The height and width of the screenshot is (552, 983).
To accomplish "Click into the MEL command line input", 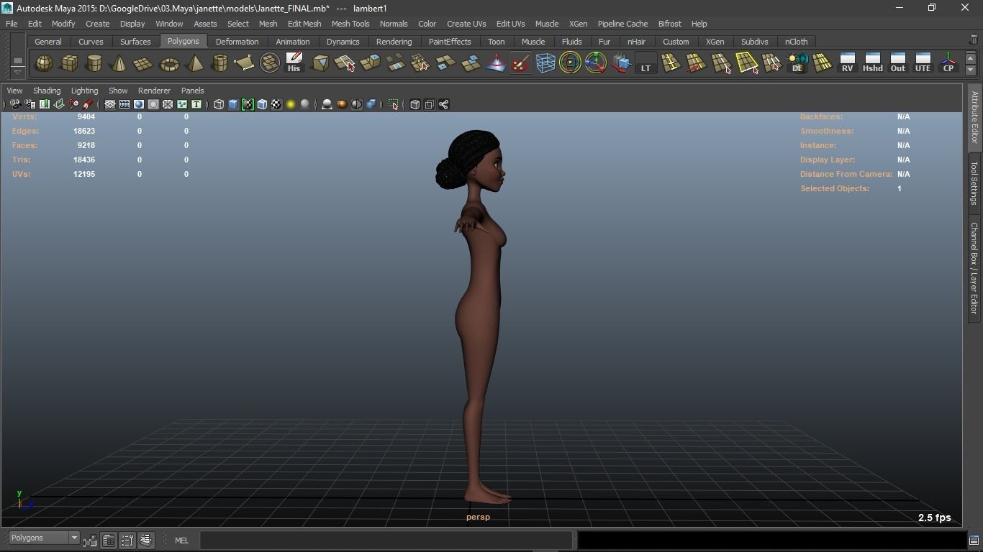I will tap(386, 540).
